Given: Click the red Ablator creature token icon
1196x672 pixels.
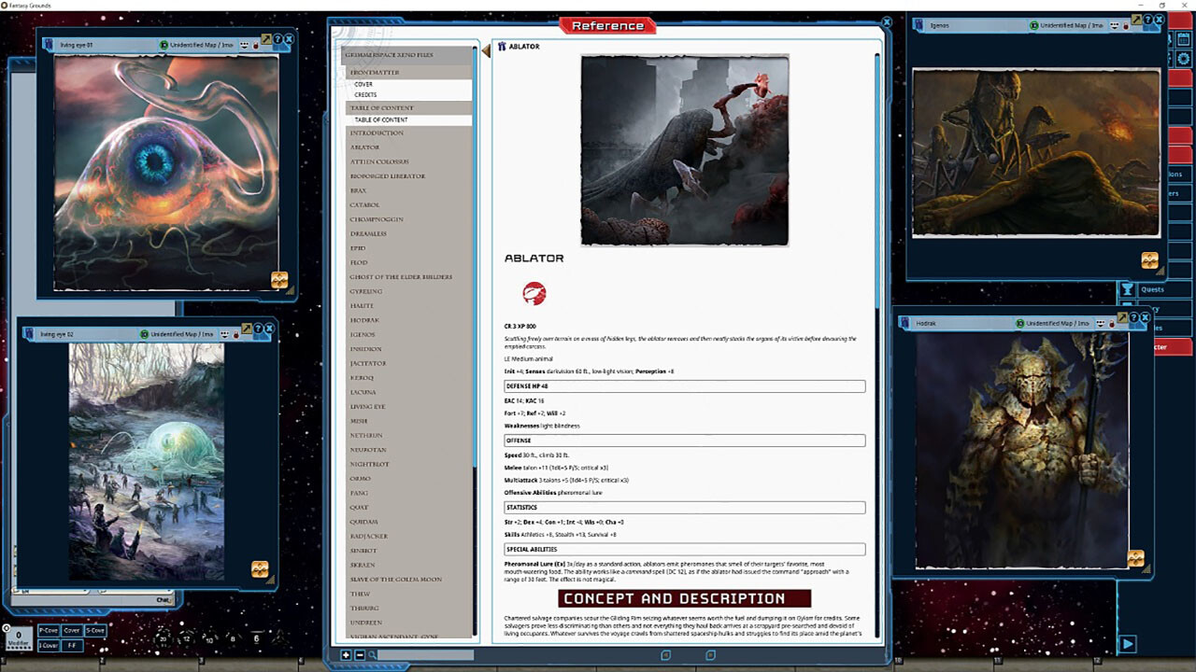Looking at the screenshot, I should click(x=534, y=293).
